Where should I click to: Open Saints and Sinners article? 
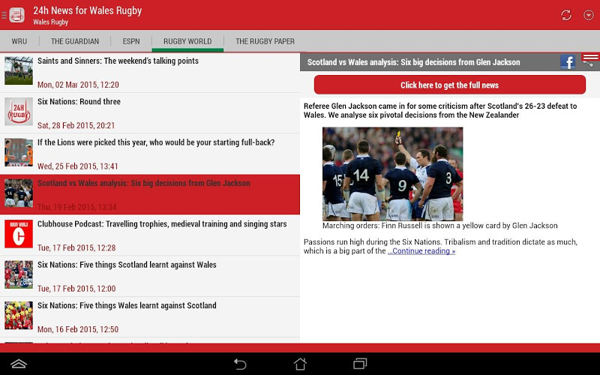(150, 72)
